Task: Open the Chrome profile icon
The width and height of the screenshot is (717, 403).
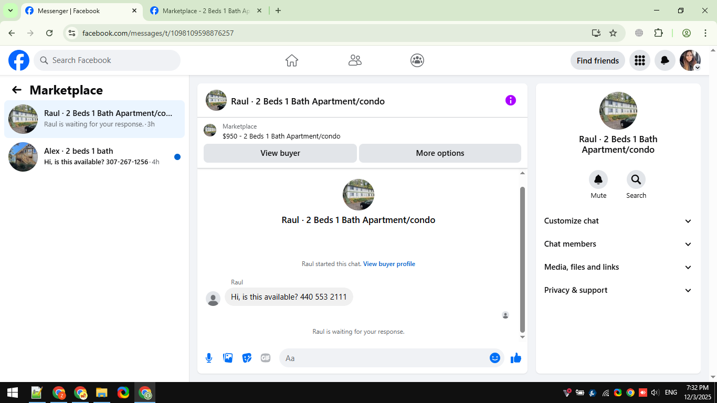Action: pos(687,33)
